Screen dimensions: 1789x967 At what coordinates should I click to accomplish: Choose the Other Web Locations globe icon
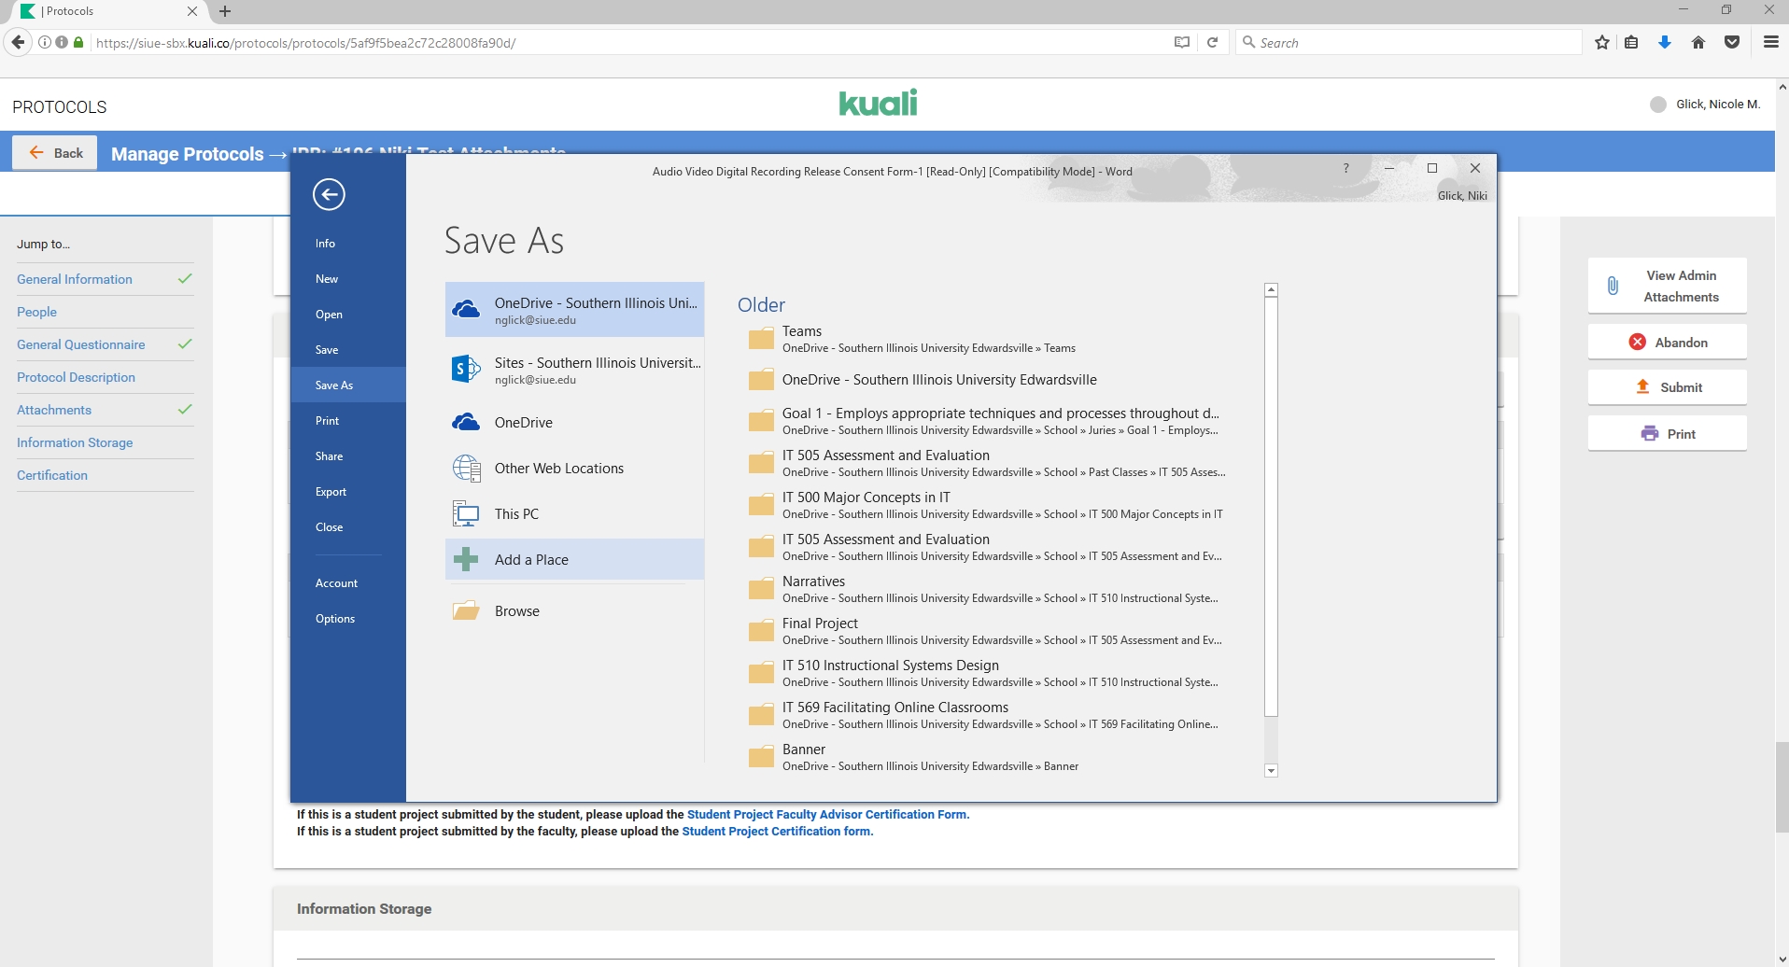pyautogui.click(x=466, y=469)
